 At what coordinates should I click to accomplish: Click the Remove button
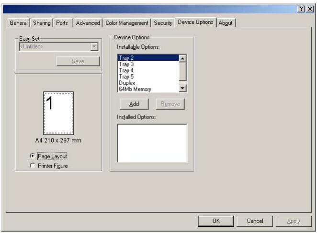pyautogui.click(x=170, y=104)
